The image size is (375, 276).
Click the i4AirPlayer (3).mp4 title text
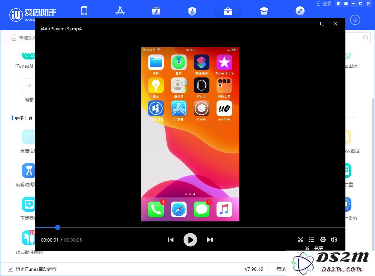click(61, 29)
